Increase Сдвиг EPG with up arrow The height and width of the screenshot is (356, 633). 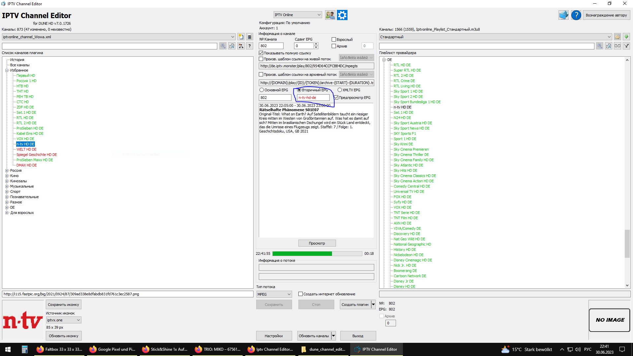(x=316, y=44)
